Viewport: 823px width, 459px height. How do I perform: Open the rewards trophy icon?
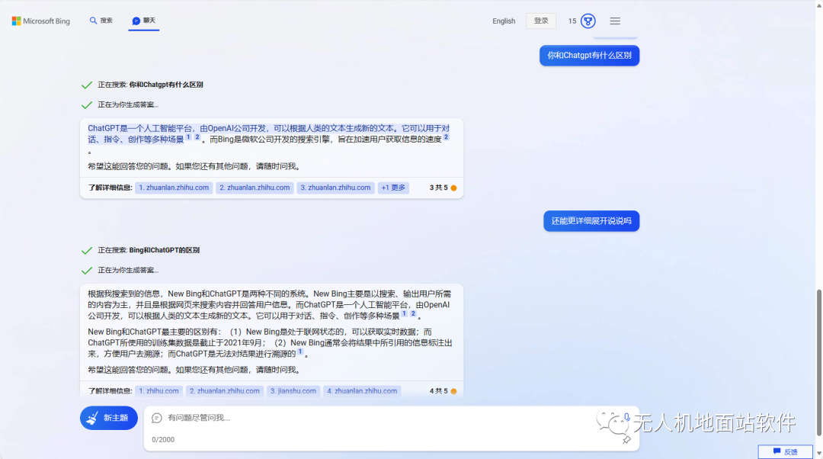pyautogui.click(x=588, y=21)
